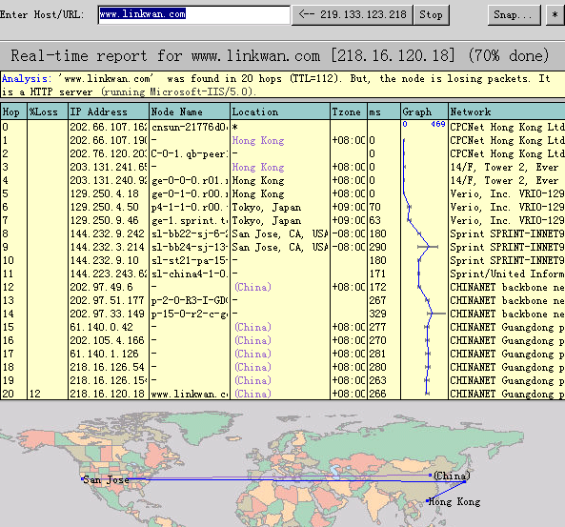Select IP address 61.140.0.42
This screenshot has height=527, width=565.
[101, 327]
